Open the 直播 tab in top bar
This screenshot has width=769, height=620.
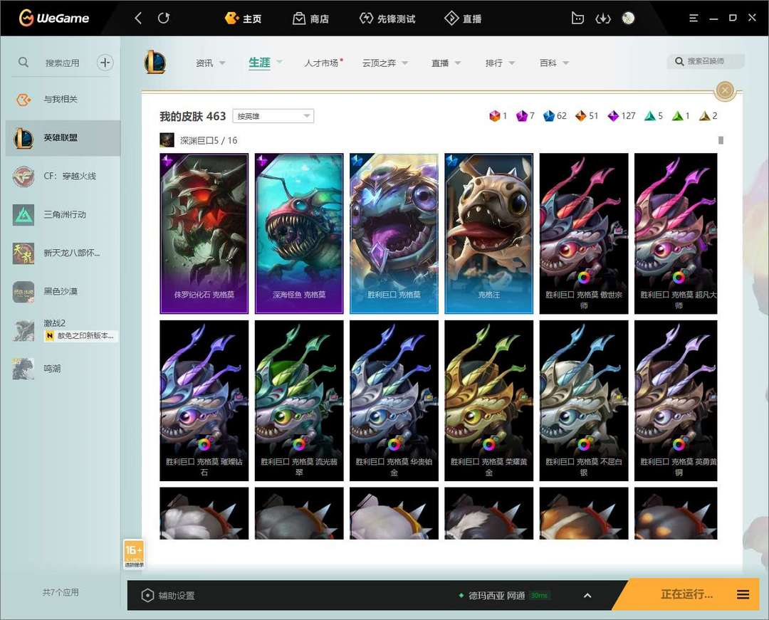click(463, 19)
